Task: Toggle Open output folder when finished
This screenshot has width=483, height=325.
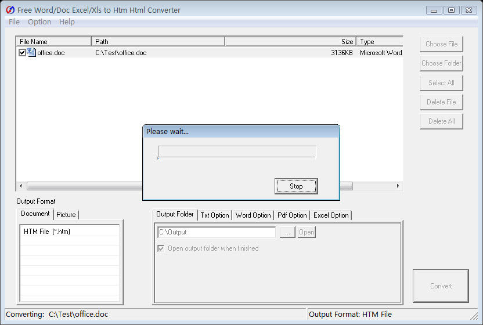Action: [x=161, y=248]
